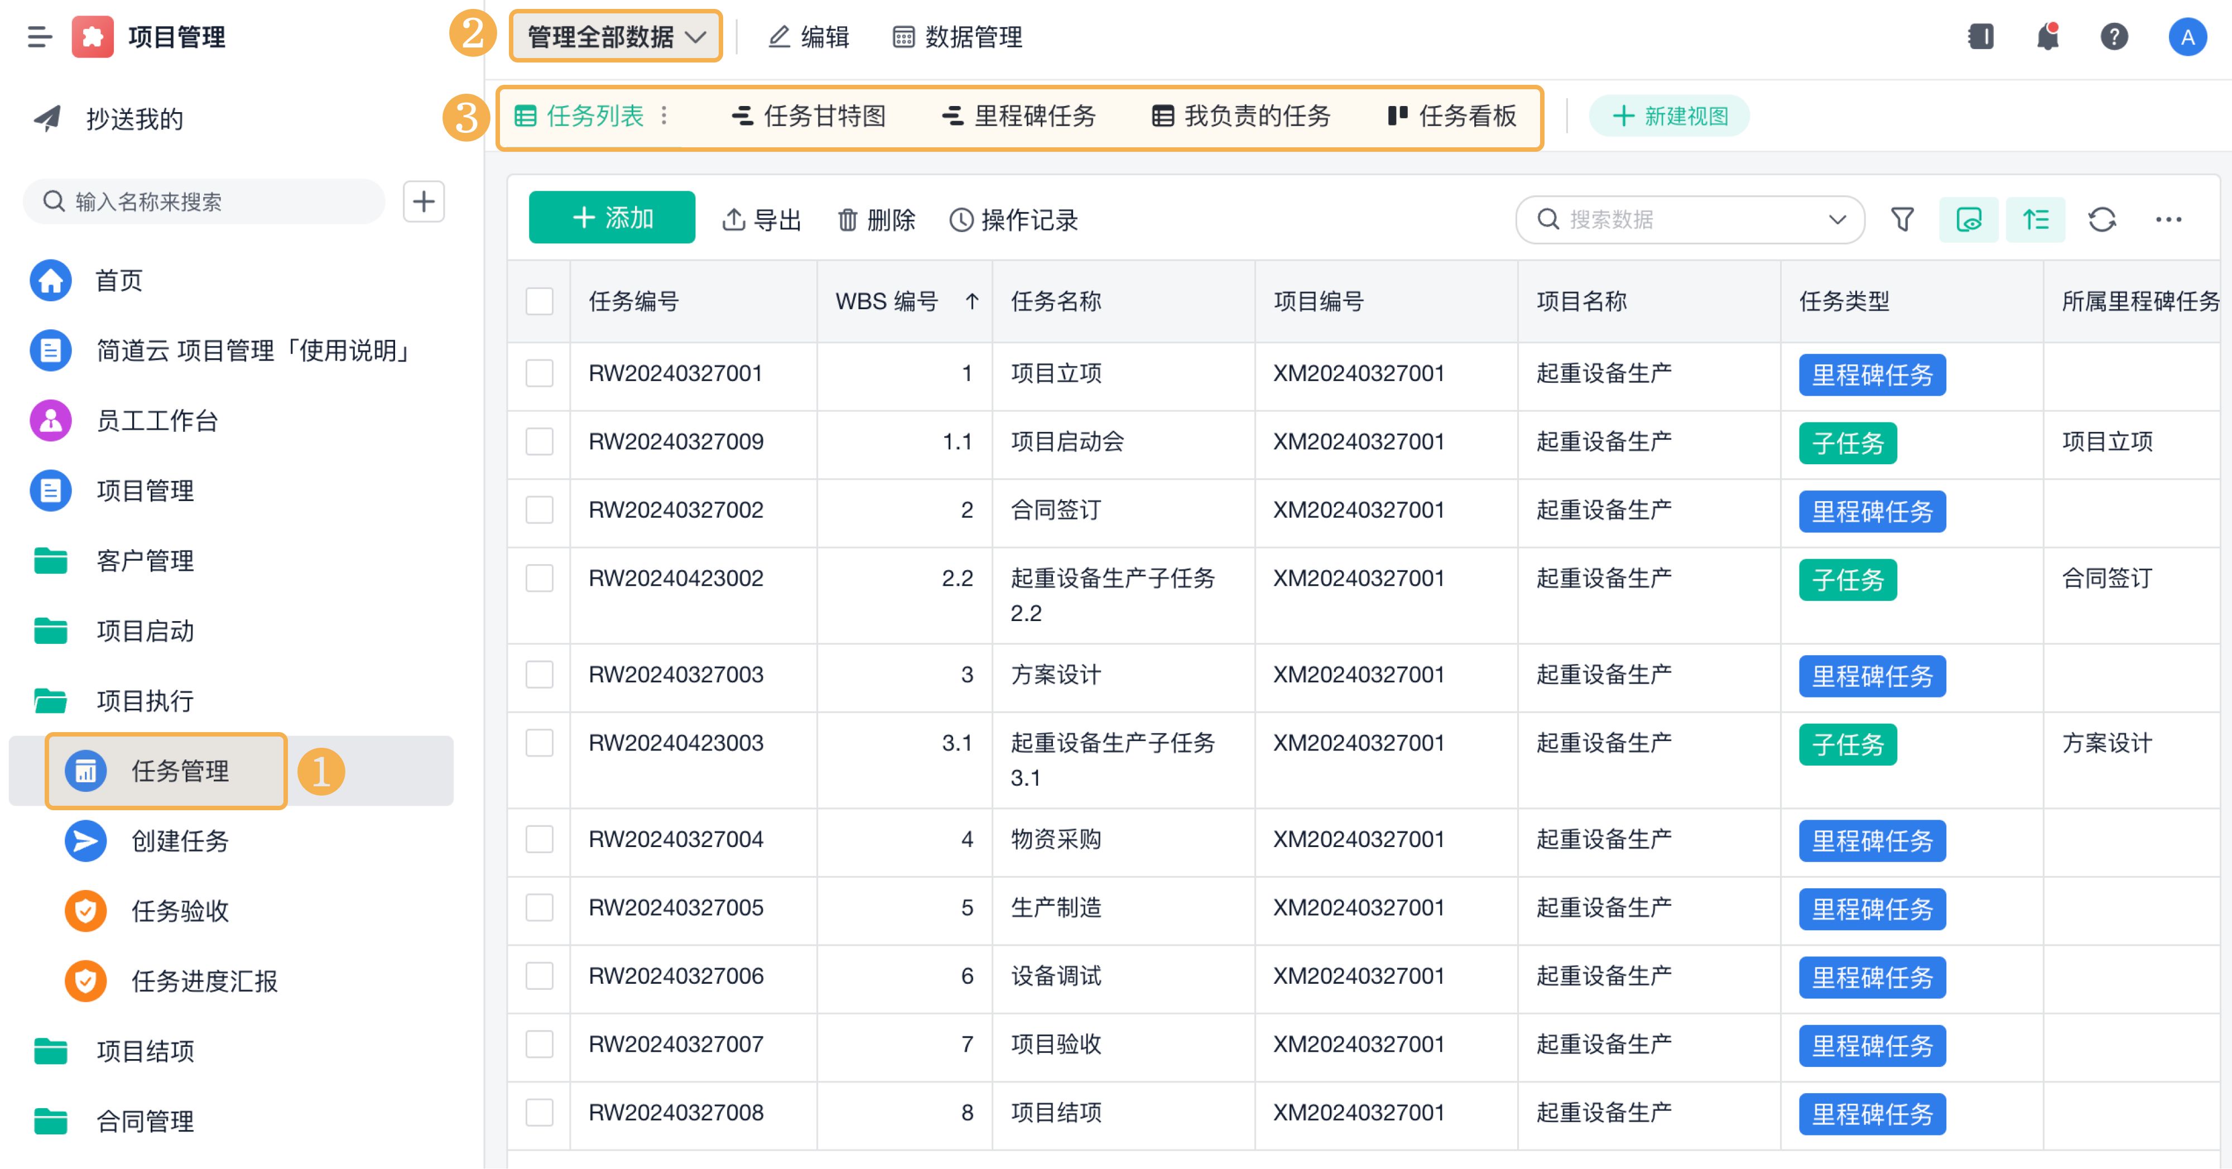The image size is (2232, 1169).
Task: Collapse the sidebar with the hamburger icon
Action: tap(39, 36)
